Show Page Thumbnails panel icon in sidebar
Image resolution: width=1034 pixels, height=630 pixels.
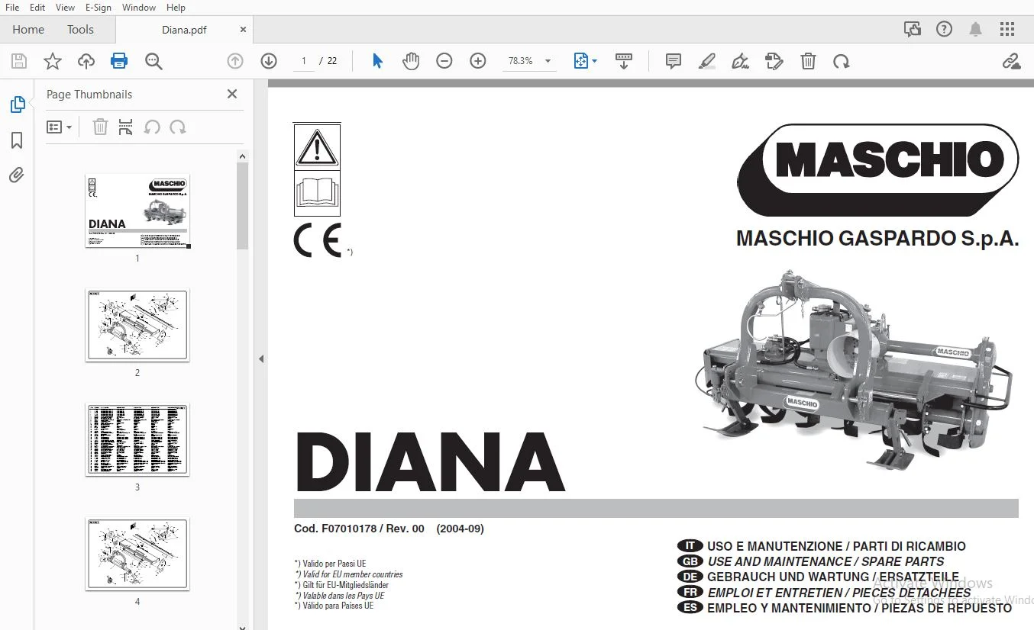[x=17, y=104]
